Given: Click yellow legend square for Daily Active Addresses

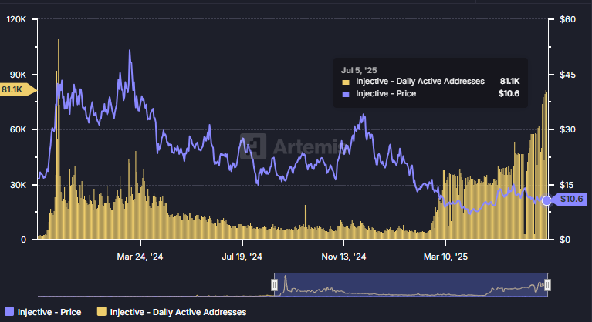Looking at the screenshot, I should click(x=102, y=312).
